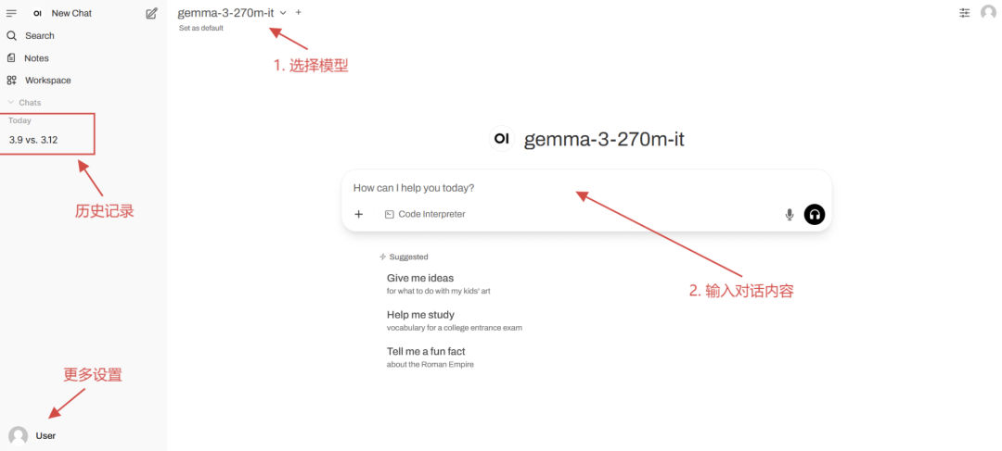Start voice mode with the headphones button
The width and height of the screenshot is (1002, 451).
click(x=815, y=214)
